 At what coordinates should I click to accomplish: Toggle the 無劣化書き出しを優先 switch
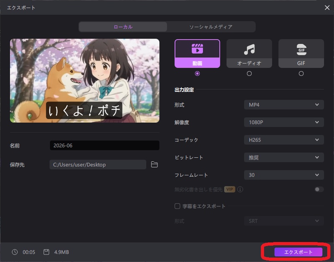pos(319,189)
